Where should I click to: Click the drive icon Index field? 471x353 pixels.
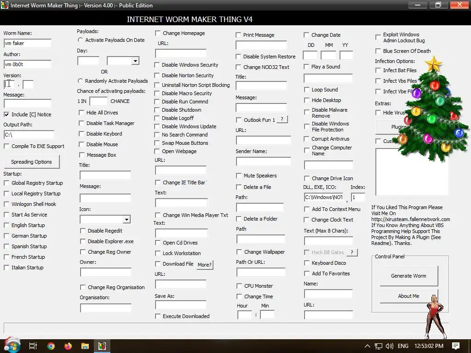pyautogui.click(x=358, y=197)
